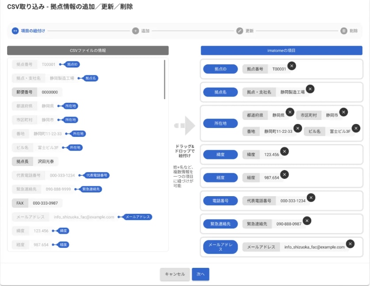Click the キャンセル button
The height and width of the screenshot is (286, 370).
coord(175,274)
